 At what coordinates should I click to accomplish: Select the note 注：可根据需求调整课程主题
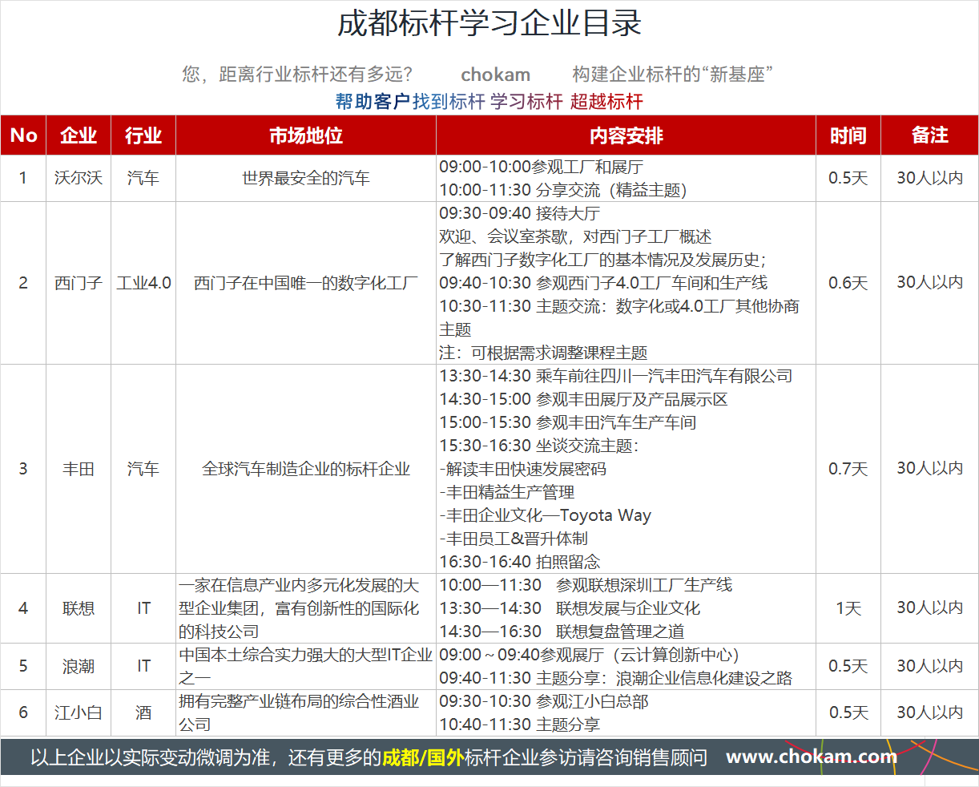pyautogui.click(x=543, y=353)
